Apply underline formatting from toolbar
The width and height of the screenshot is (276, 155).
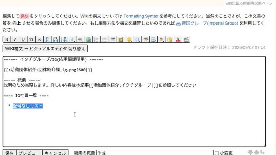23,40
